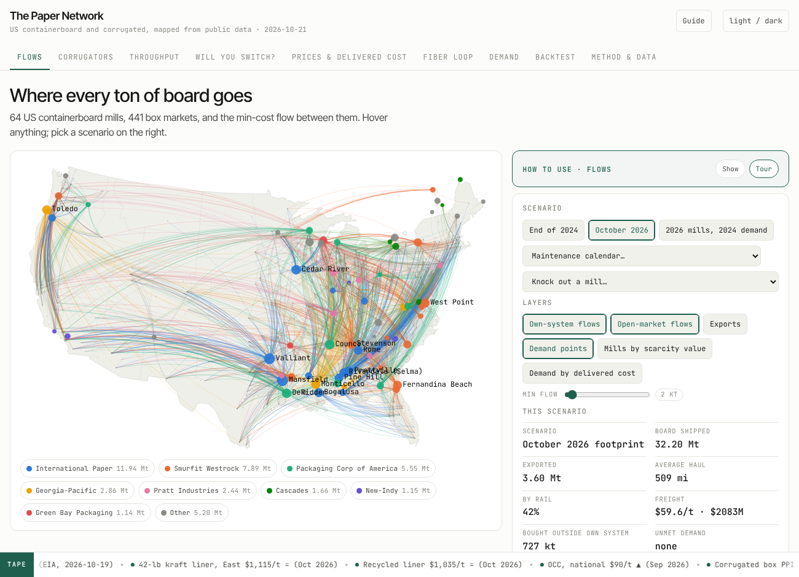This screenshot has width=799, height=577.
Task: Open the Knock out a mill dropdown
Action: click(651, 282)
